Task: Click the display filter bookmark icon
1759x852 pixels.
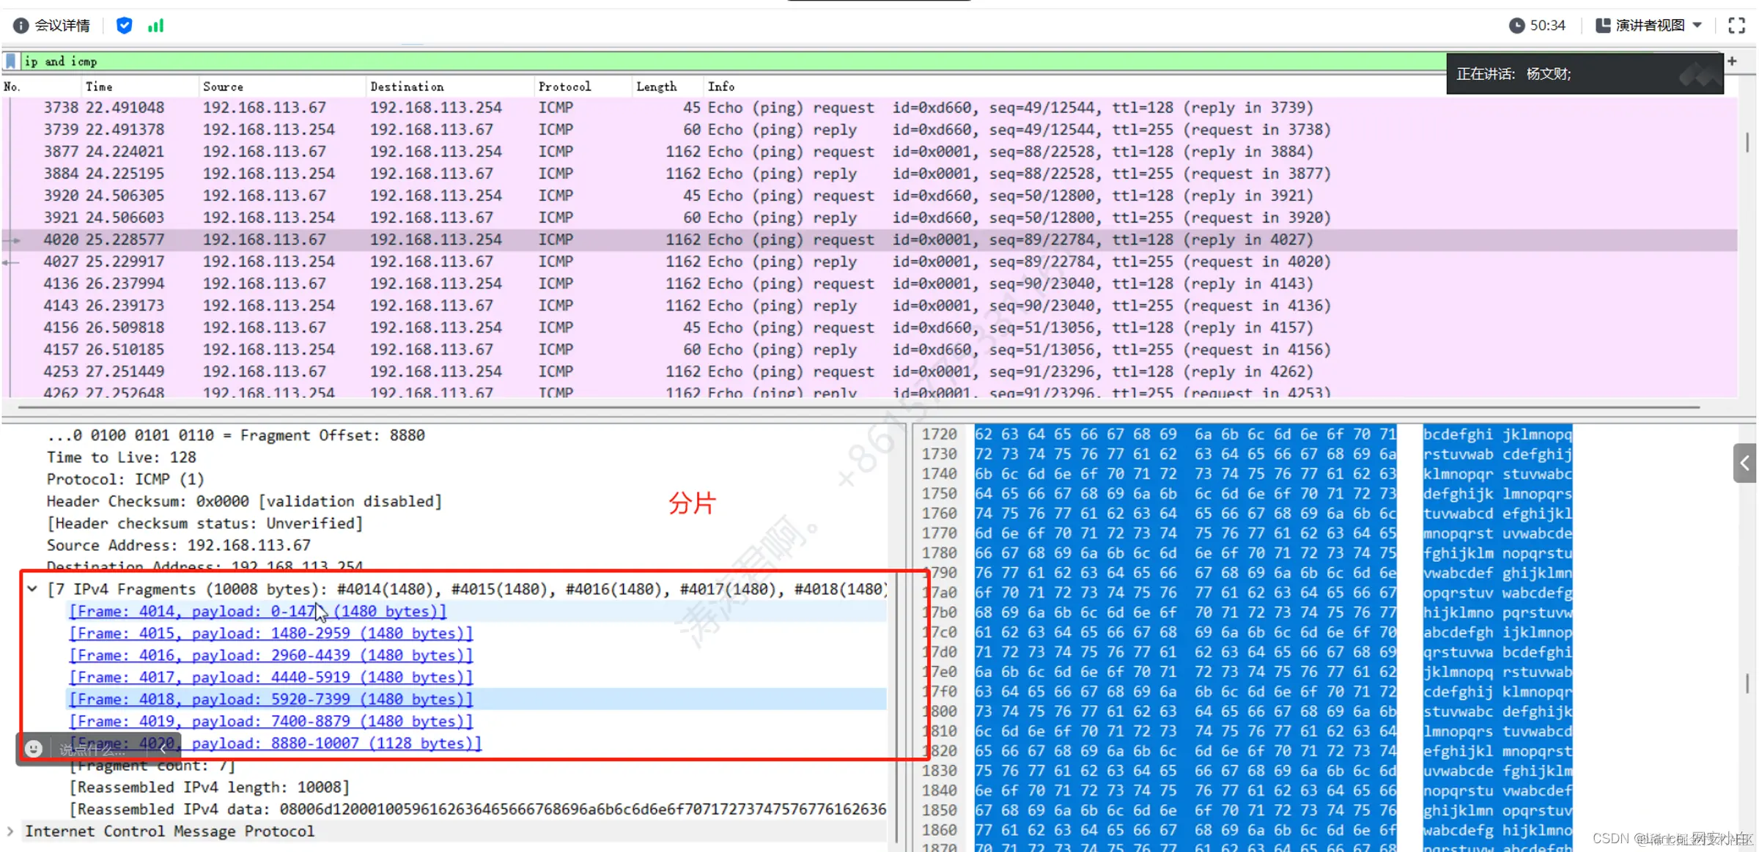Action: [x=11, y=61]
